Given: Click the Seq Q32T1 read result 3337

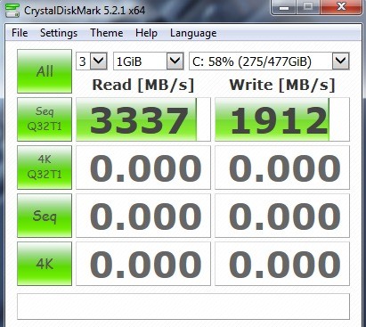Looking at the screenshot, I should 143,119.
